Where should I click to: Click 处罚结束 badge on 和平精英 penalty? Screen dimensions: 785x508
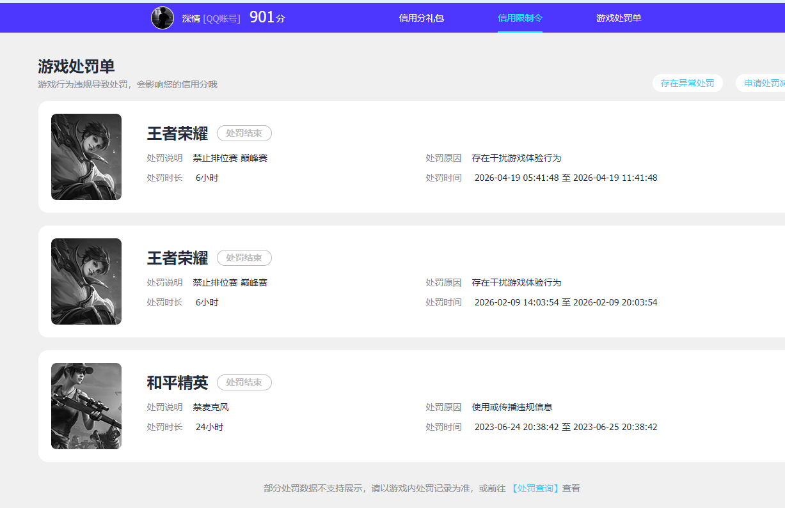244,382
